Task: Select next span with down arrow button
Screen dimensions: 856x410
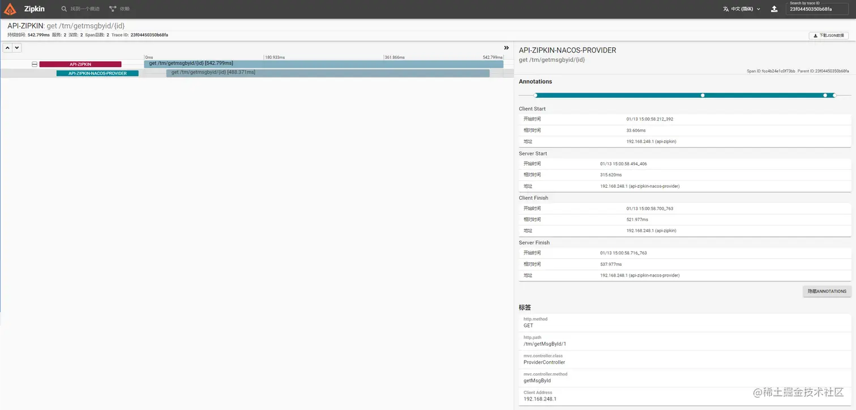Action: [17, 48]
